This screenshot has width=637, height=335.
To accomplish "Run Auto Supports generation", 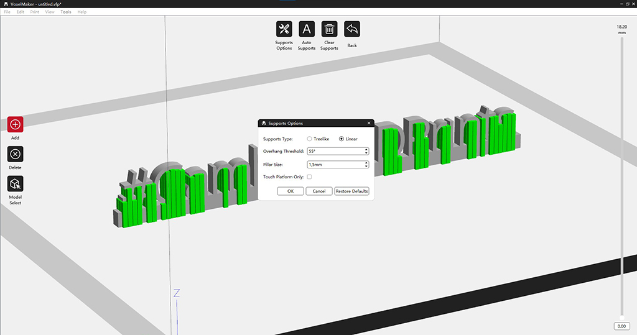I will [x=307, y=29].
